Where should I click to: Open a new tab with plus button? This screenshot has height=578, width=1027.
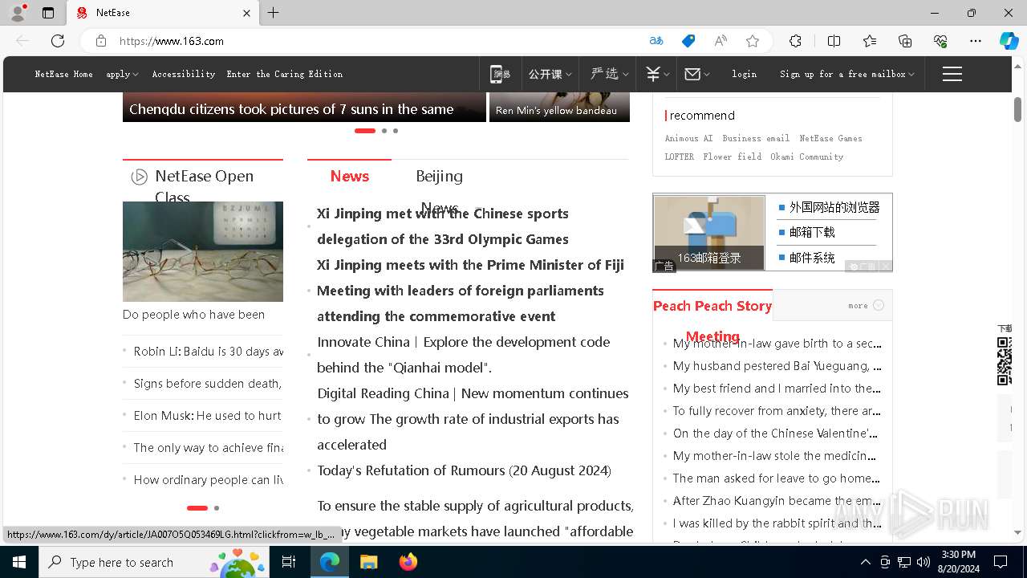pyautogui.click(x=274, y=13)
